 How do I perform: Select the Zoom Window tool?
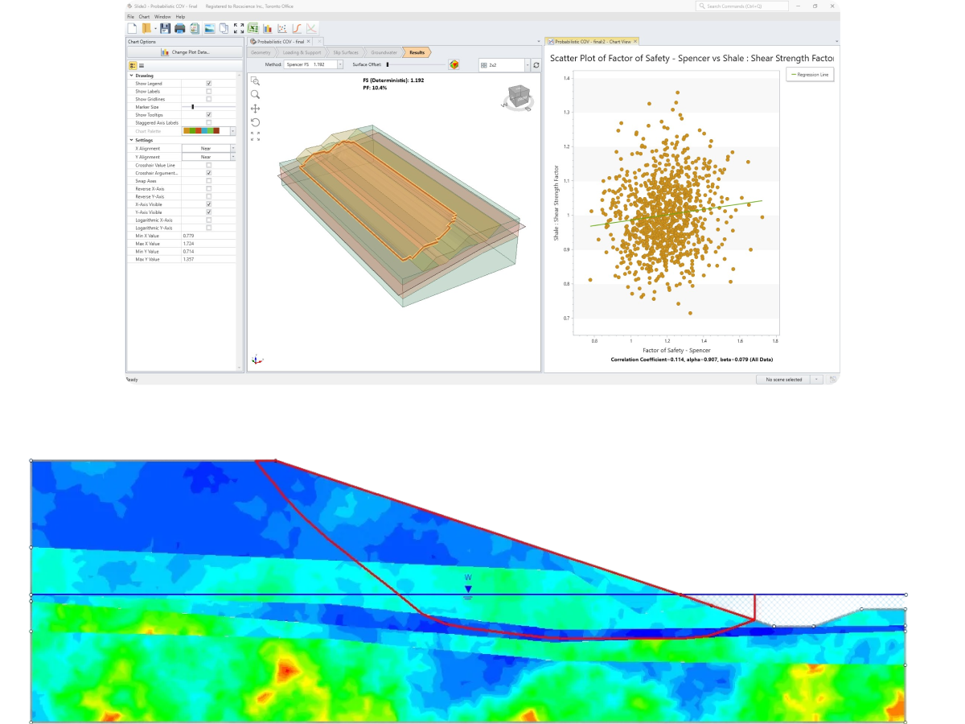point(254,81)
